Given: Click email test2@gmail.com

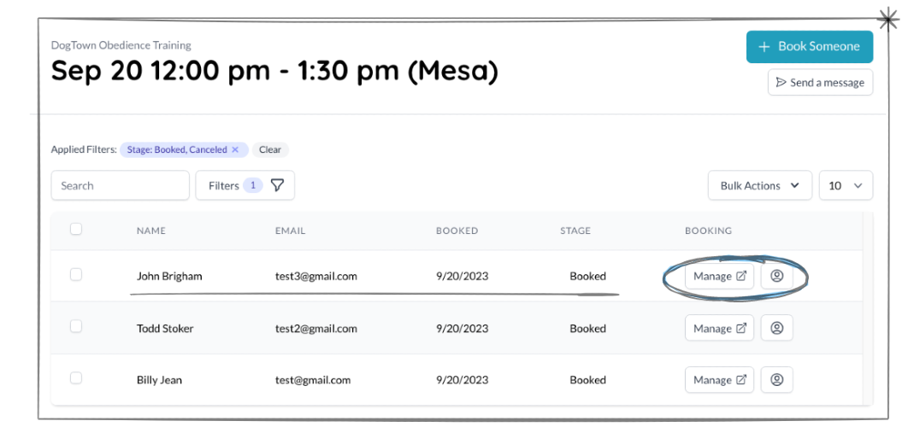Looking at the screenshot, I should (316, 329).
